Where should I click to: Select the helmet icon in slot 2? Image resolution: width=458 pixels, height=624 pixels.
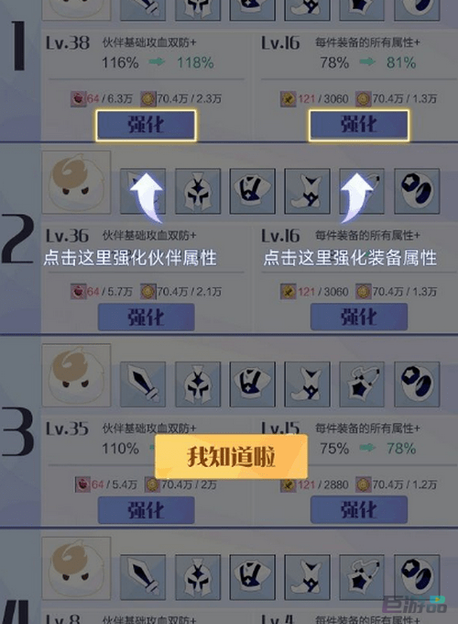[198, 191]
